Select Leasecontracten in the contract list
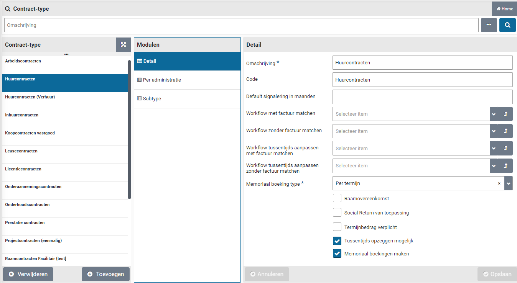Viewport: 517px width, 283px height. pyautogui.click(x=21, y=151)
